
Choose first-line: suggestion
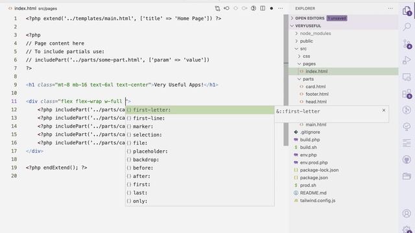point(200,118)
